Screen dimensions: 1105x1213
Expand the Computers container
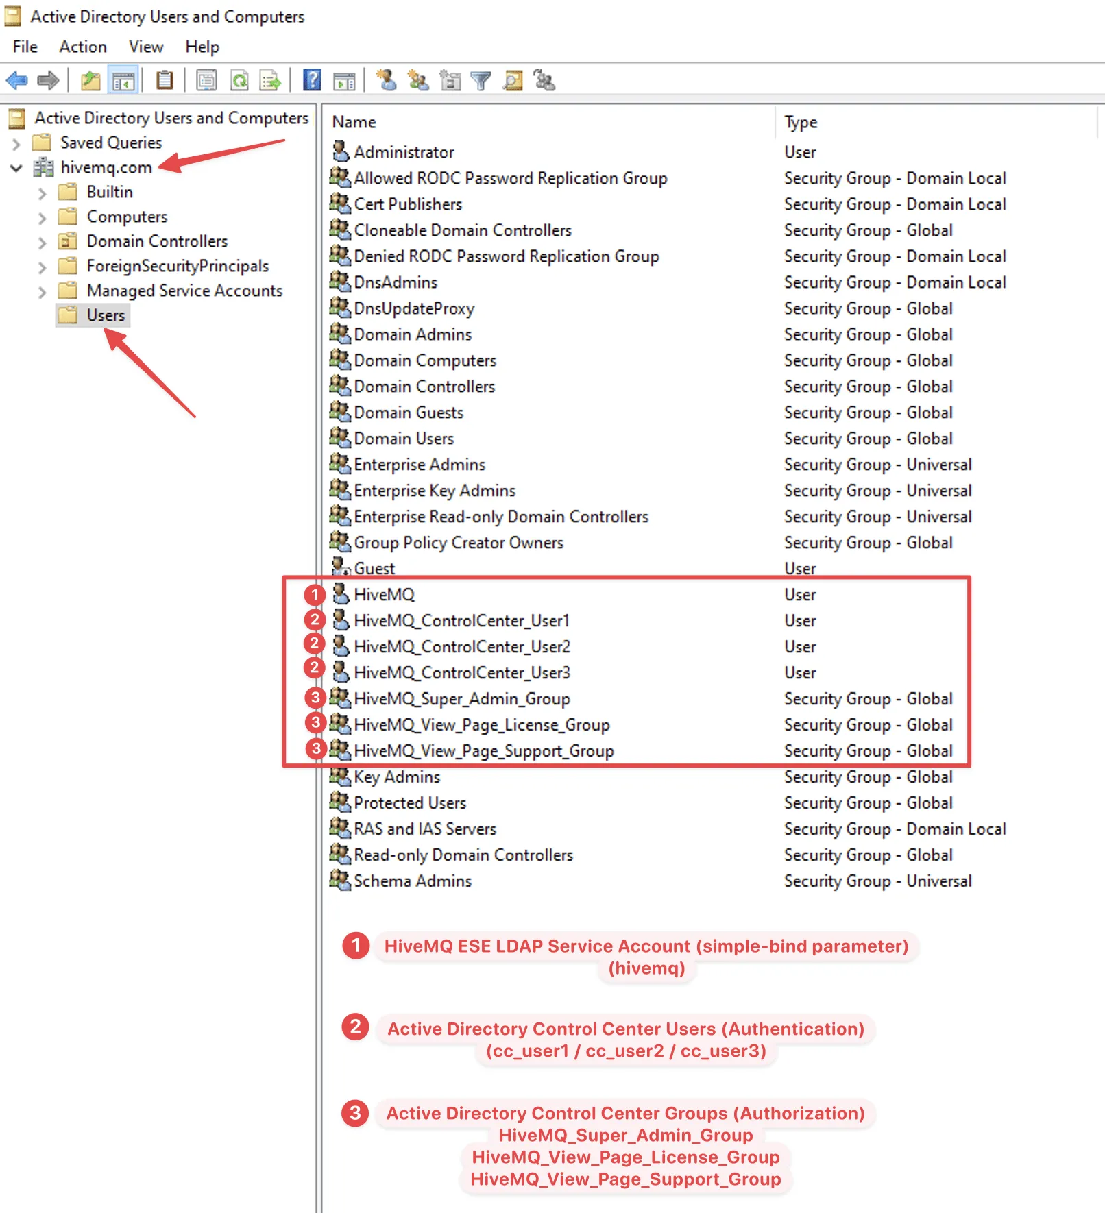(42, 218)
